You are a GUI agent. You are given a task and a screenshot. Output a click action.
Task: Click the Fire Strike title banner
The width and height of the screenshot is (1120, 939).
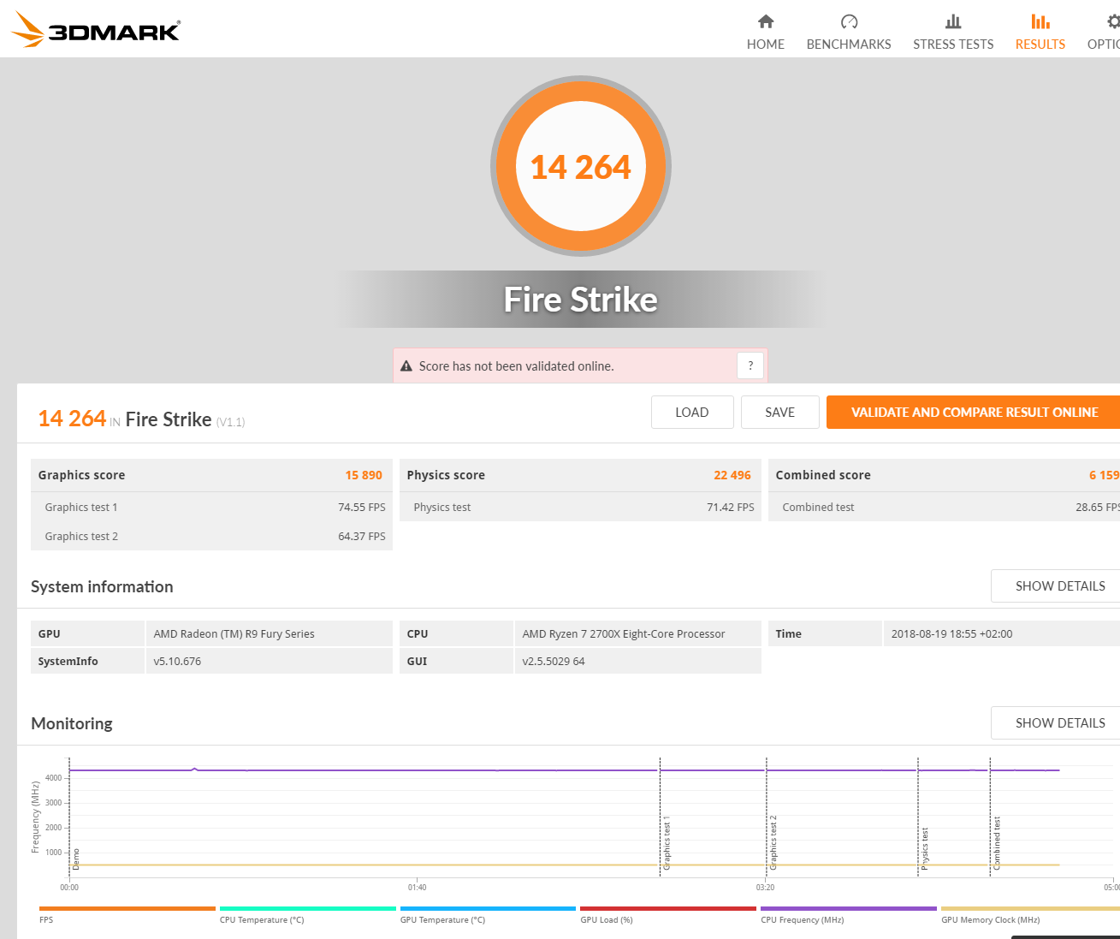[581, 300]
